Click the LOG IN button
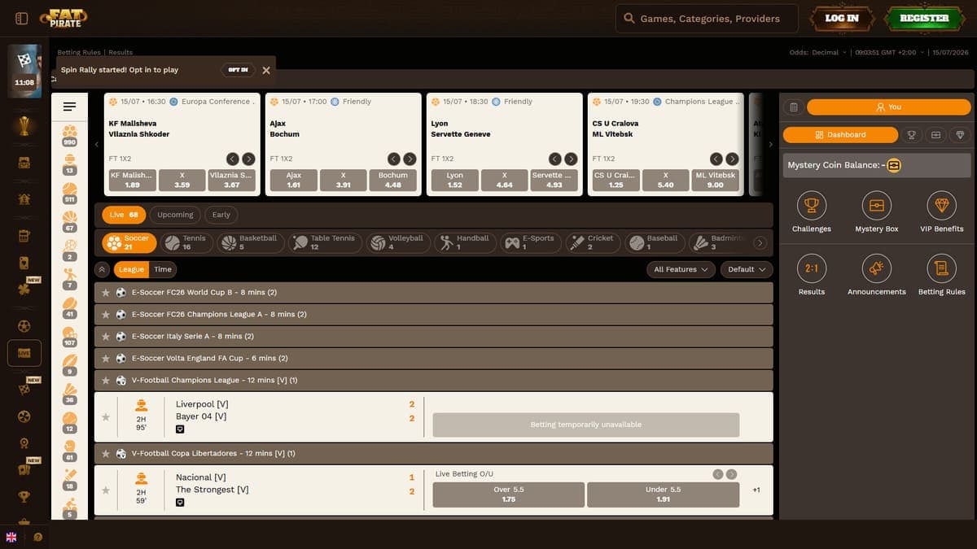Viewport: 977px width, 549px height. click(842, 18)
